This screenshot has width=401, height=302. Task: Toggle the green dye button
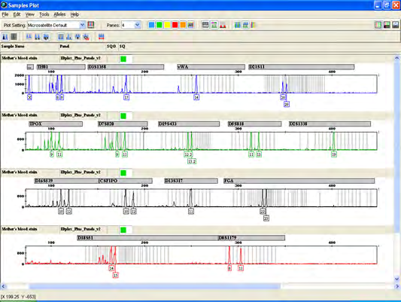159,25
